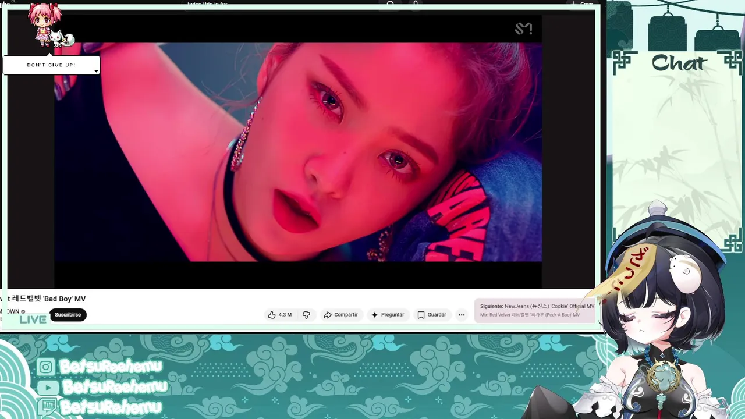This screenshot has height=419, width=745.
Task: Click the Red Velvet video frame
Action: [x=298, y=152]
